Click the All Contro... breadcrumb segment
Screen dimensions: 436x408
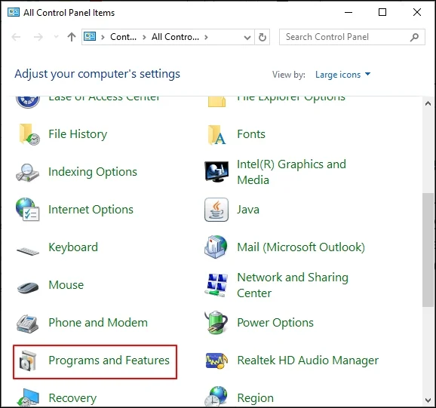click(175, 37)
